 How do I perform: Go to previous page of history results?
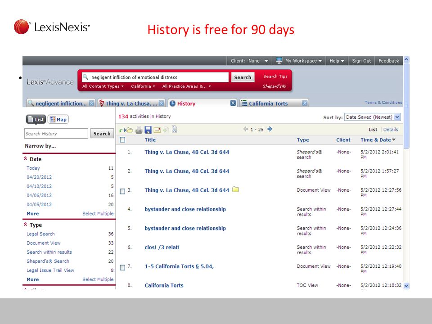point(246,129)
